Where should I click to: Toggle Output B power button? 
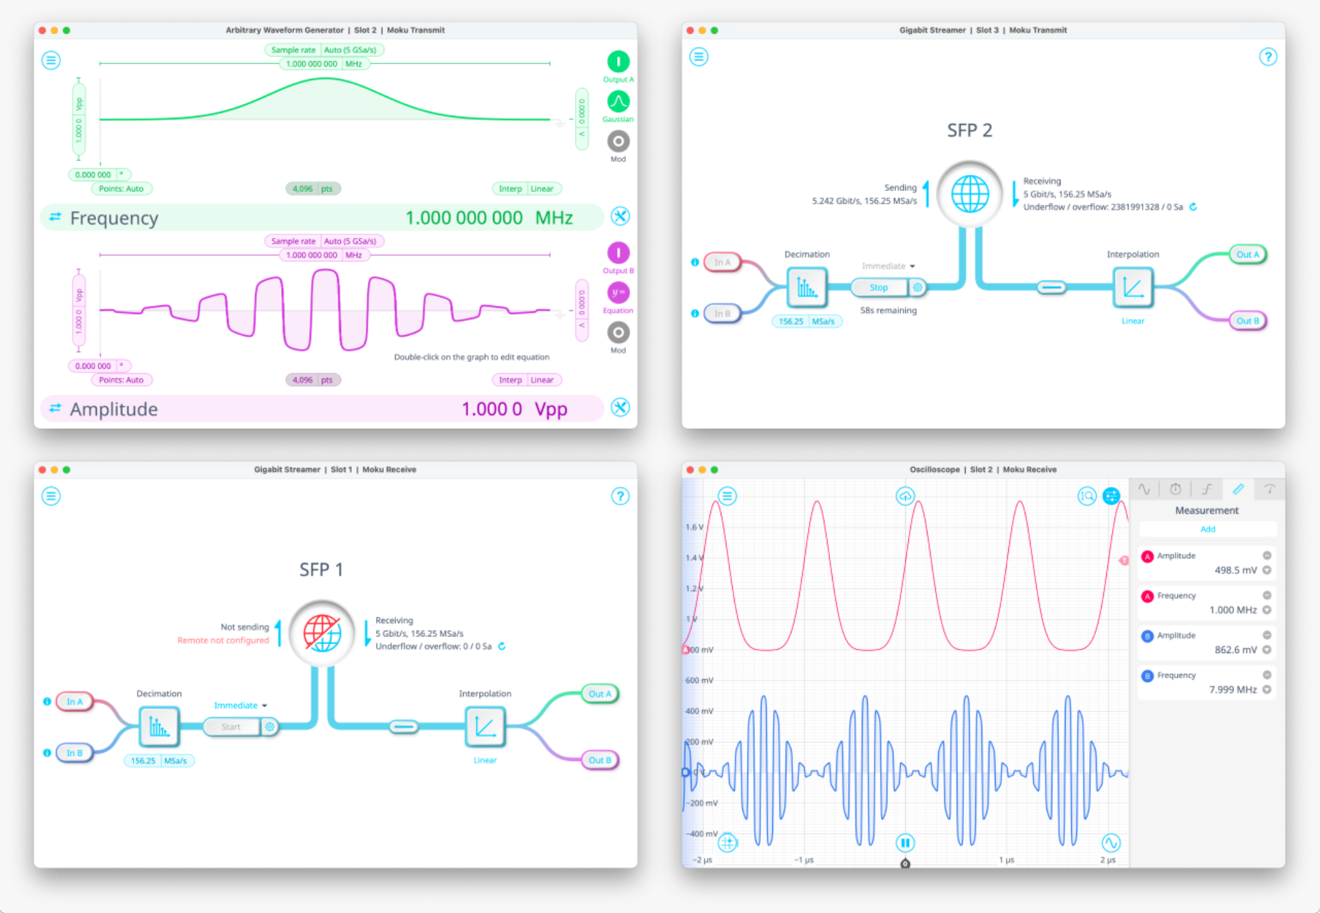pyautogui.click(x=618, y=253)
